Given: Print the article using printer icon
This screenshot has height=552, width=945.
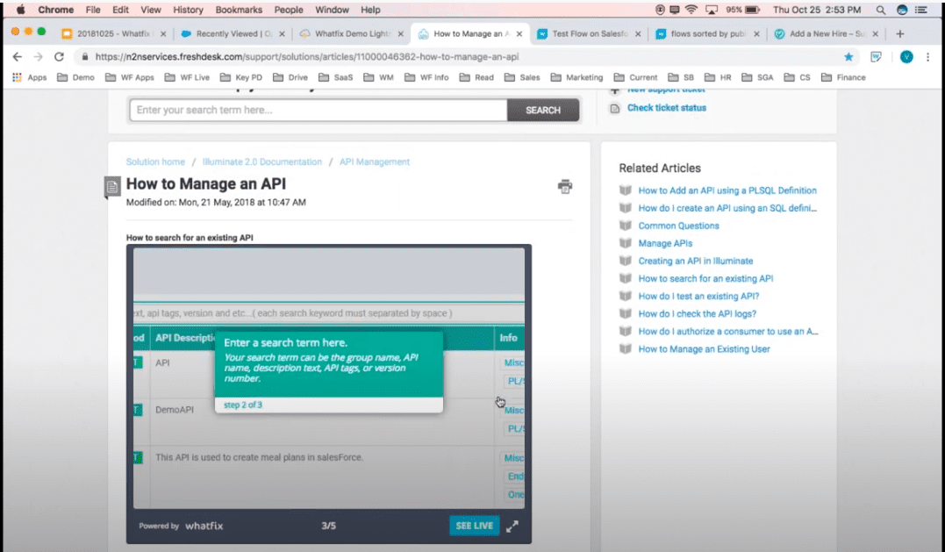Looking at the screenshot, I should tap(565, 186).
